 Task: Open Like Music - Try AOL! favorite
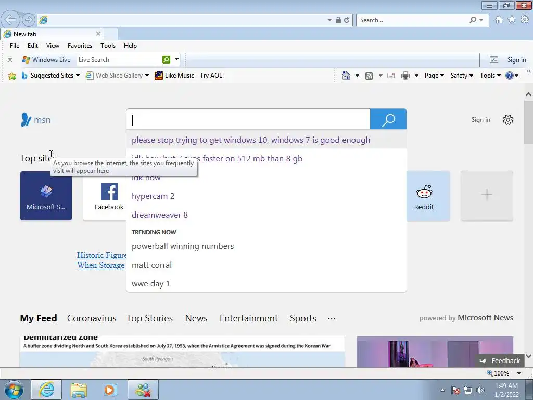(x=189, y=76)
